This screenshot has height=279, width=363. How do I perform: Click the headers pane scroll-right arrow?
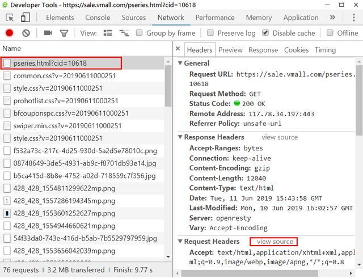[x=351, y=273]
